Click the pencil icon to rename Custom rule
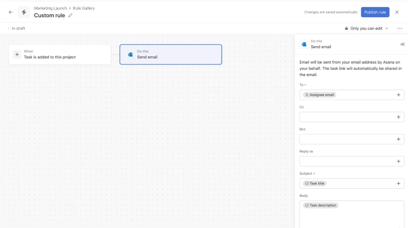Viewport: 408px width, 228px height. point(70,15)
